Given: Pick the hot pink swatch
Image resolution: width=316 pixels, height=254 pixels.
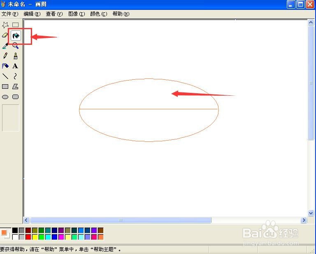Looking at the screenshot, I should (94, 237).
